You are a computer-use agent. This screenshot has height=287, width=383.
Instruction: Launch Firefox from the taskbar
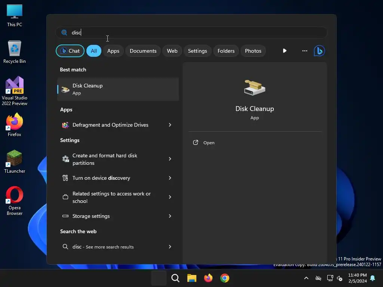(x=208, y=278)
